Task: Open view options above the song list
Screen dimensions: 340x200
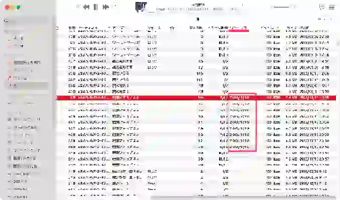Action: pyautogui.click(x=319, y=19)
